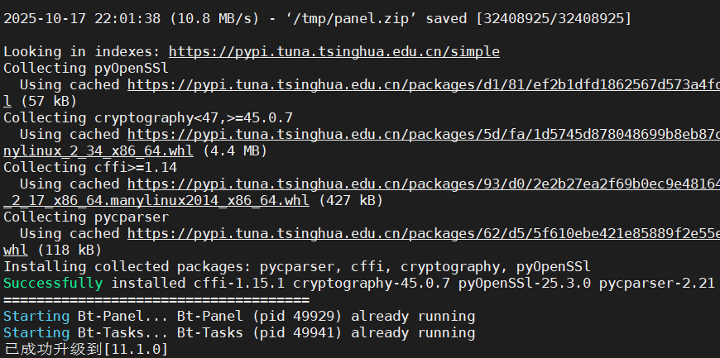Open the pyOpenSSl cached package URL
The image size is (720, 358).
click(x=422, y=84)
